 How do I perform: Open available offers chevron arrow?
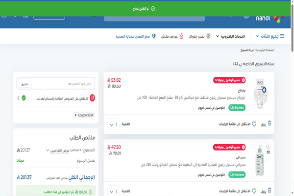19,98
